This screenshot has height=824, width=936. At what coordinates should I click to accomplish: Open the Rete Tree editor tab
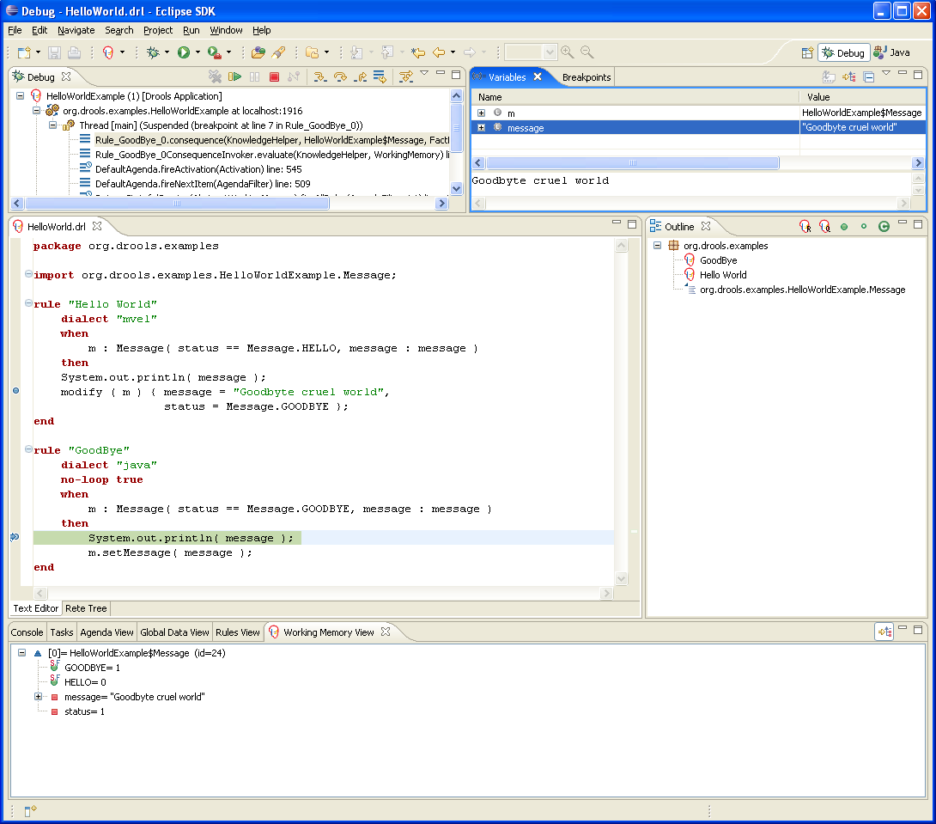[x=86, y=608]
